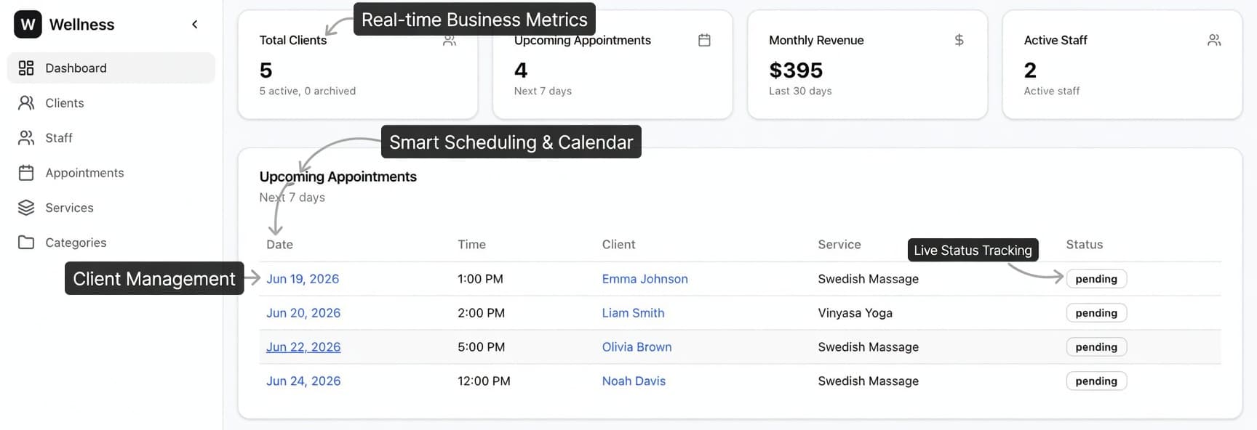The width and height of the screenshot is (1257, 430).
Task: Click the 12:00 PM time cell
Action: pos(484,381)
